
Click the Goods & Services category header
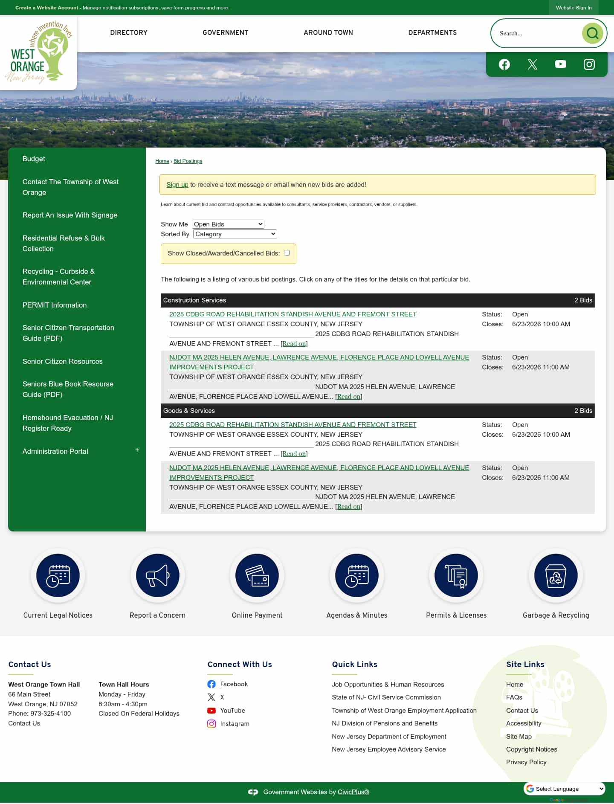[377, 411]
